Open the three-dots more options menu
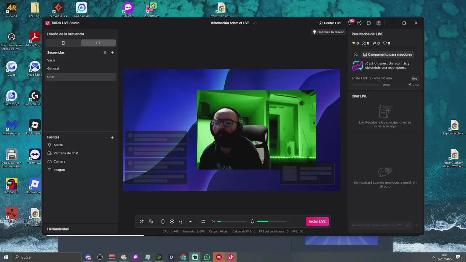466x262 pixels. (x=190, y=222)
